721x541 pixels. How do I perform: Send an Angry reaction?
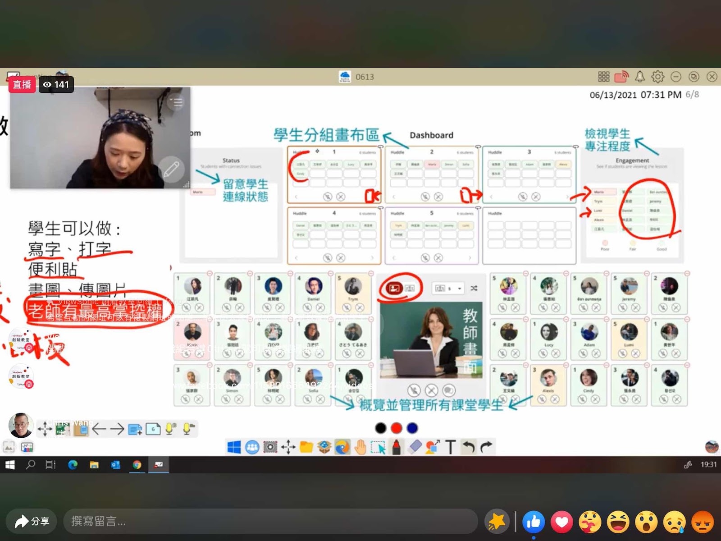[703, 522]
